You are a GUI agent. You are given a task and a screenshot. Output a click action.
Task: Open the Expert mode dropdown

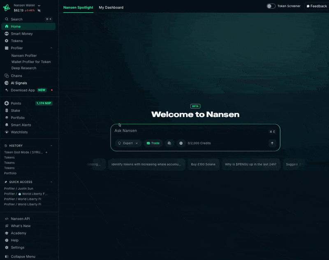tap(128, 143)
